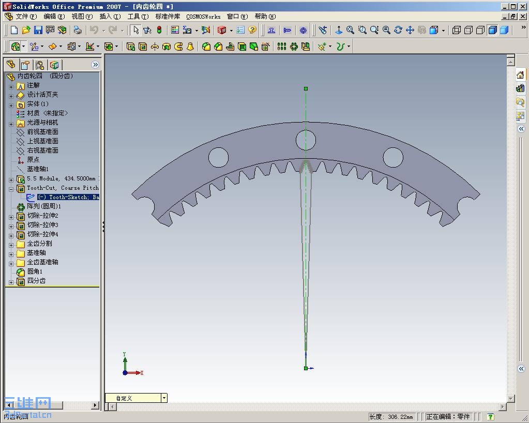This screenshot has height=423, width=529.
Task: Click the Fillet feature icon
Action: 206,47
